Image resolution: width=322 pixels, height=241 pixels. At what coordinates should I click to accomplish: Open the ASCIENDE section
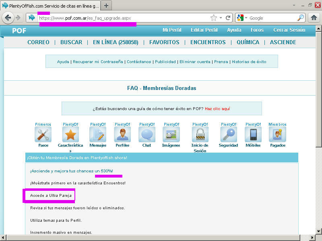click(x=283, y=42)
